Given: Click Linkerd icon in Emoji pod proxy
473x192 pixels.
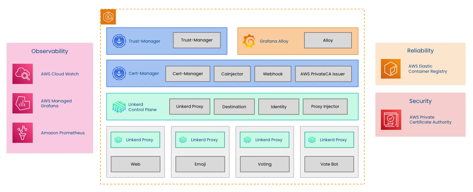Looking at the screenshot, I should (x=183, y=140).
